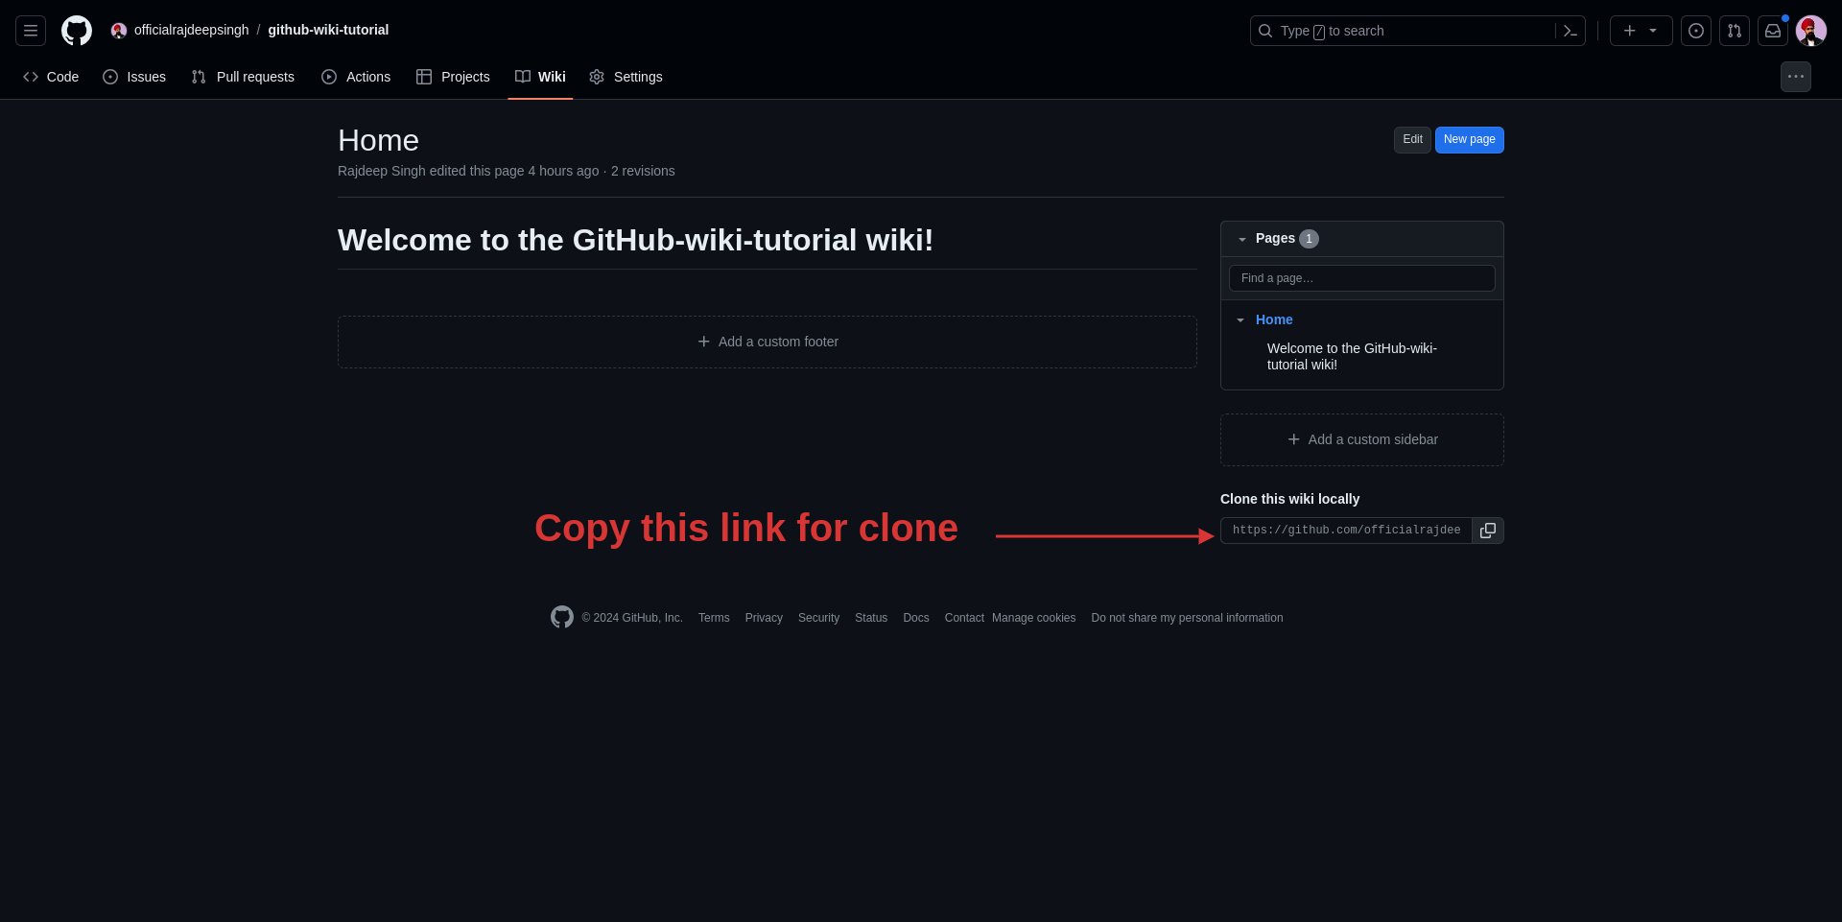Viewport: 1842px width, 922px height.
Task: Open the Code tab
Action: 51,77
